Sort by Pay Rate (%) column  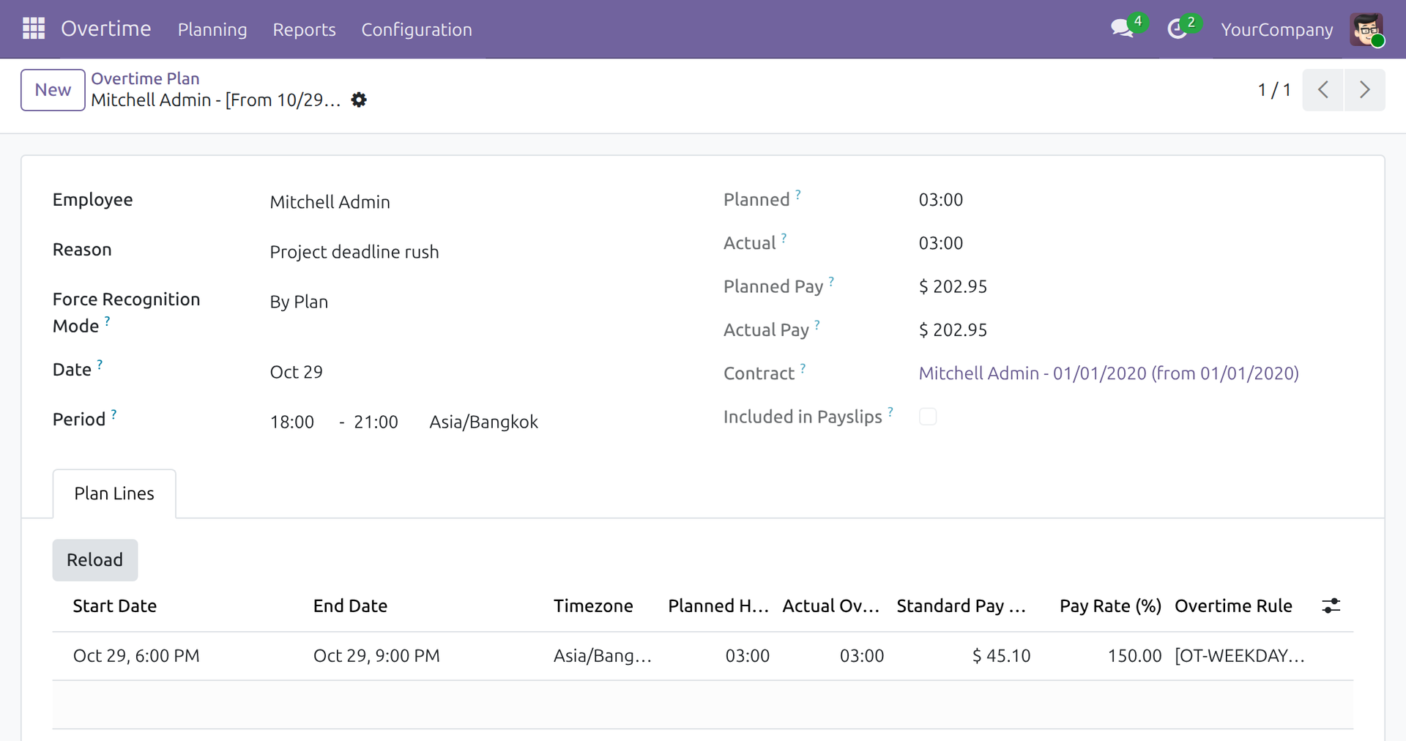1110,606
